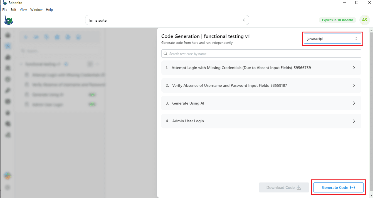
Task: Open the Window menu
Action: coord(36,10)
